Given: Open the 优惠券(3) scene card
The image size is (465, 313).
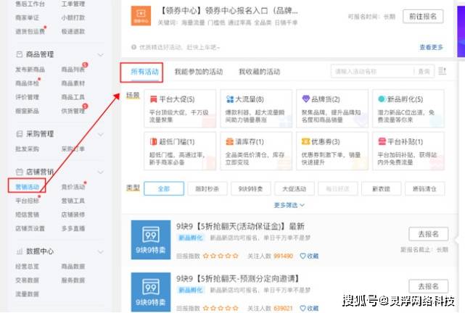Looking at the screenshot, I should (x=332, y=151).
